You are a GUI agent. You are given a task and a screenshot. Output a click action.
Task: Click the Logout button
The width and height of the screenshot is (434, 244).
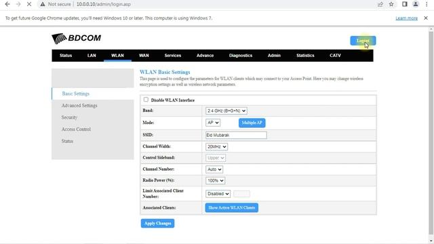point(363,41)
